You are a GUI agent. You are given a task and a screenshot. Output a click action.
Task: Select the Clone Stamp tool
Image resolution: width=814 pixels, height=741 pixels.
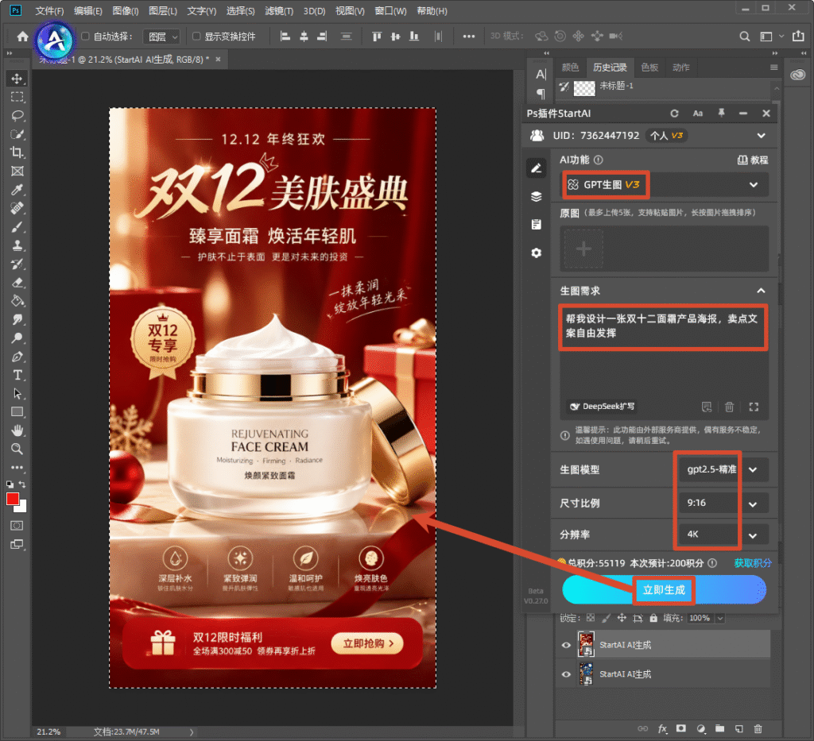click(x=17, y=245)
